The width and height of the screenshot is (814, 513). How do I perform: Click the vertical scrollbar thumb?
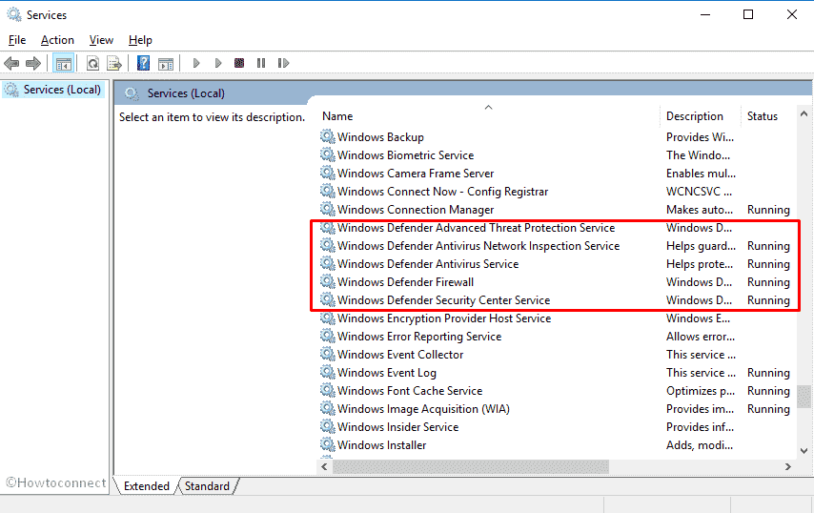(804, 396)
